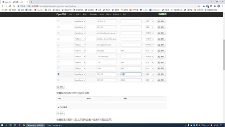This screenshot has width=225, height=127.
Task: Click the page vertical scrollbar thumb
Action: pyautogui.click(x=224, y=55)
